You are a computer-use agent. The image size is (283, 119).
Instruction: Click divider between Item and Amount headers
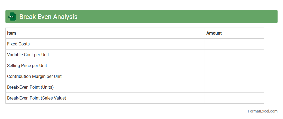[205, 33]
